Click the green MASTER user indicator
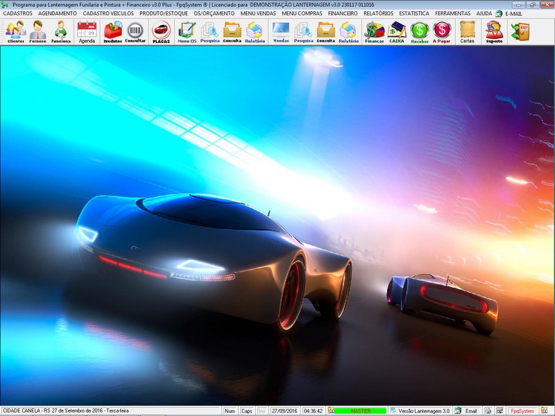This screenshot has width=555, height=416. click(x=360, y=411)
